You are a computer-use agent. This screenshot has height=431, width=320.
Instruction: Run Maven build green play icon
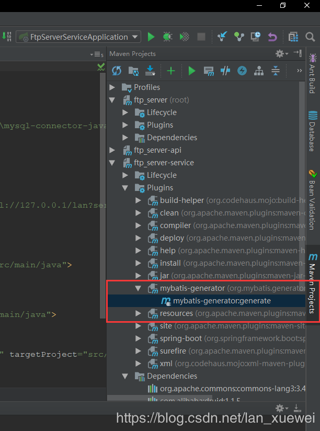click(192, 71)
